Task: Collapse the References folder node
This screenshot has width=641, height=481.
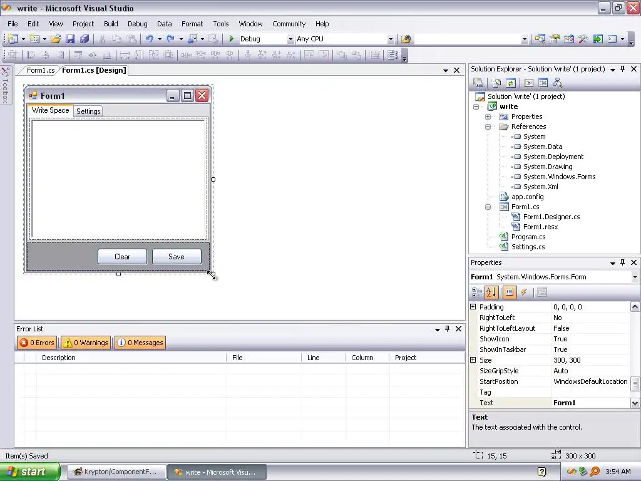Action: (488, 127)
